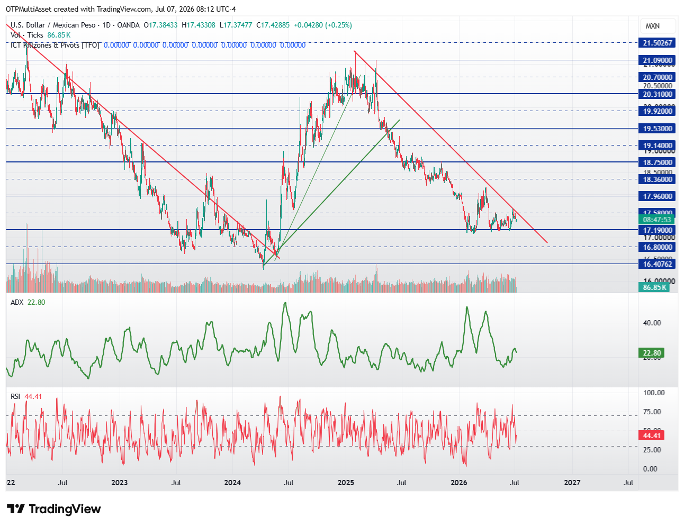The height and width of the screenshot is (527, 684).
Task: Click the 16.40762 price level label
Action: [658, 264]
